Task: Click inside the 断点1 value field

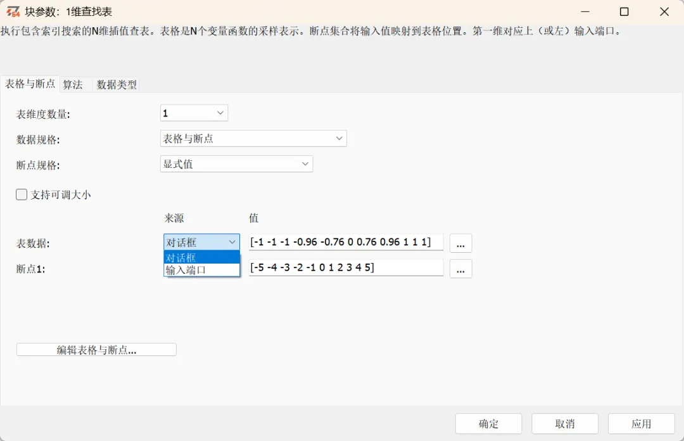Action: [x=345, y=267]
